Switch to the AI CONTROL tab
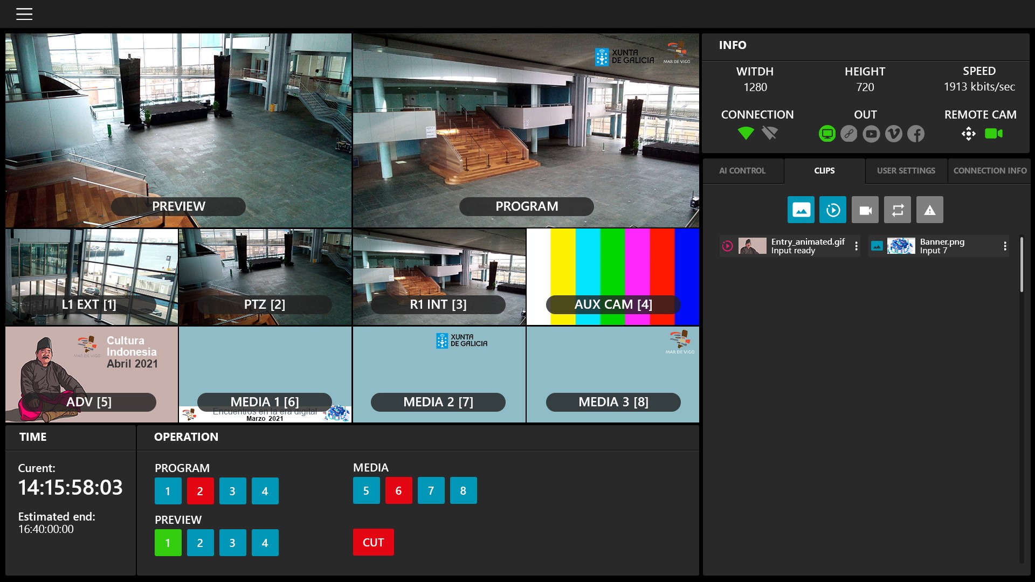The height and width of the screenshot is (582, 1035). pos(742,171)
